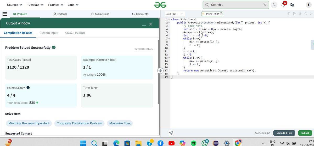Click into the Search field
The width and height of the screenshot is (314, 146).
[x=236, y=5]
